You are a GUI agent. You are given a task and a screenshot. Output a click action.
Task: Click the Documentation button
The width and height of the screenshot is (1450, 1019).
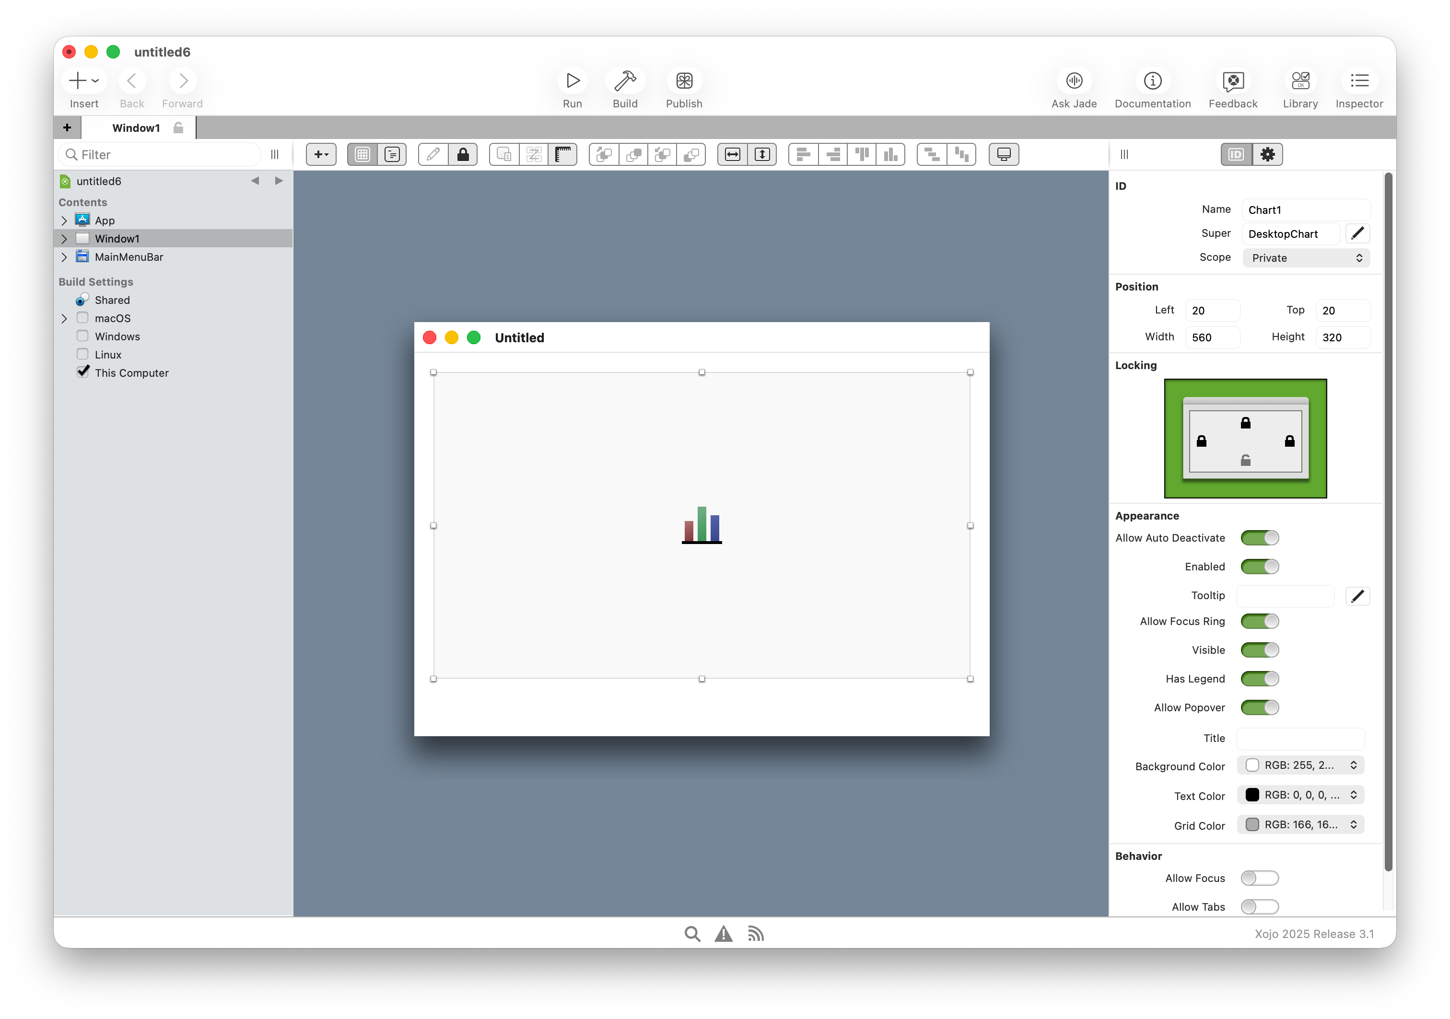coord(1152,81)
